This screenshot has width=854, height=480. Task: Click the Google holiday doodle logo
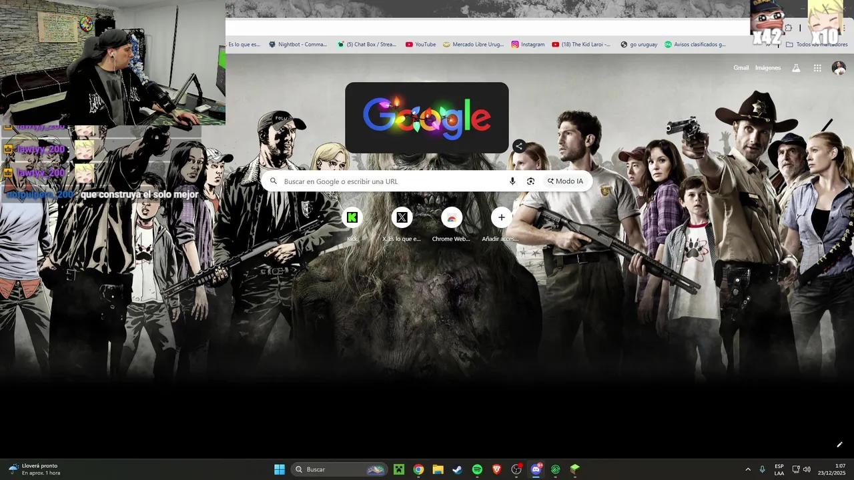point(427,118)
